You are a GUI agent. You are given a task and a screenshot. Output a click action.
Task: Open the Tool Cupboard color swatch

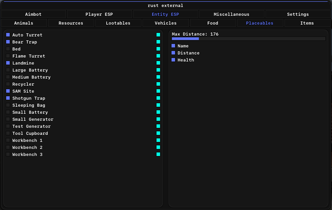[158, 134]
